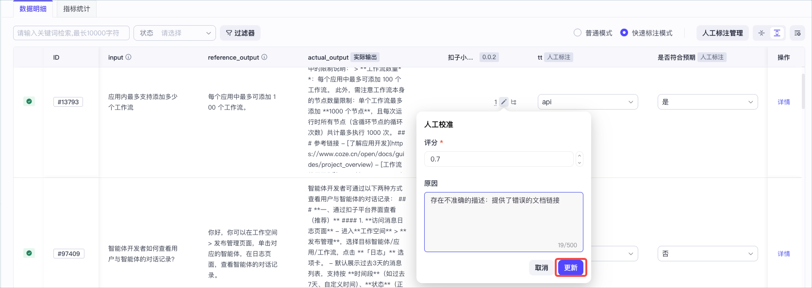Screen dimensions: 812x288
Task: Open the column settings icon
Action: 797,33
